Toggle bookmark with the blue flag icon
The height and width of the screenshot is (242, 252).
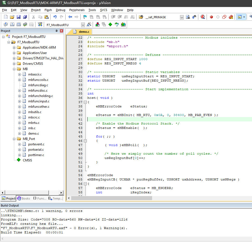(x=85, y=17)
